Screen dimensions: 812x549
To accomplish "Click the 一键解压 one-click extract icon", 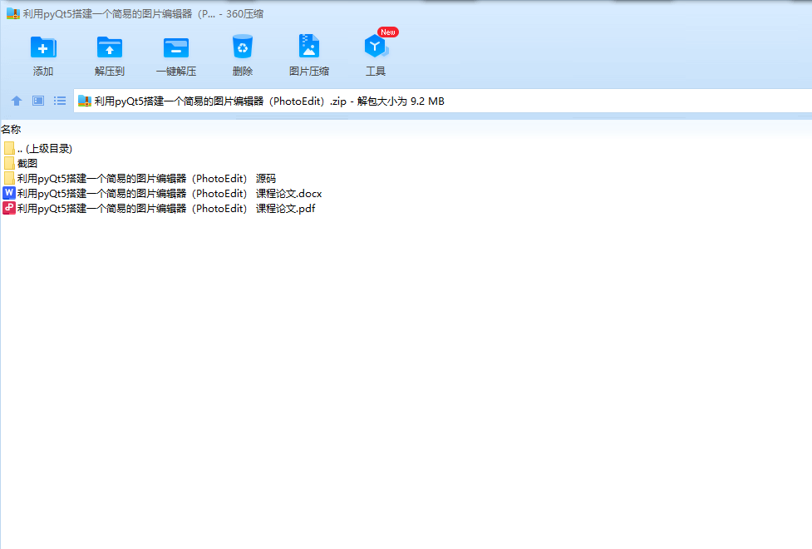I will click(176, 47).
